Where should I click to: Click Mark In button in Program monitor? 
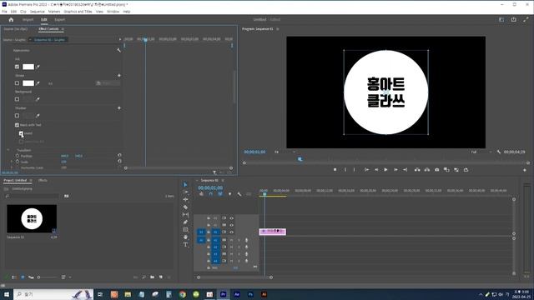pos(345,170)
